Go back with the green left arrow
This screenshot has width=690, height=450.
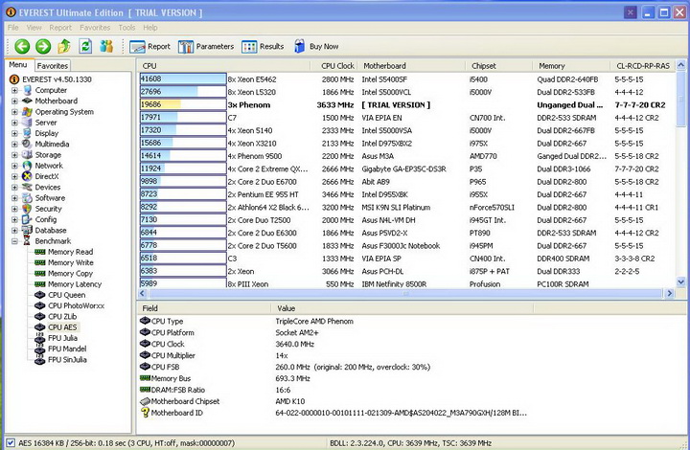[x=22, y=46]
